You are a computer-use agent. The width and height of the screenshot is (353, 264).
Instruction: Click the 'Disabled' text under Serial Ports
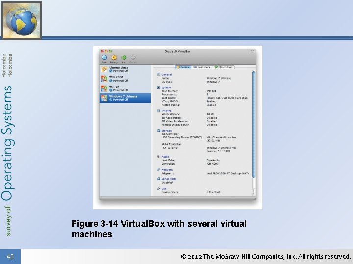pyautogui.click(x=167, y=183)
